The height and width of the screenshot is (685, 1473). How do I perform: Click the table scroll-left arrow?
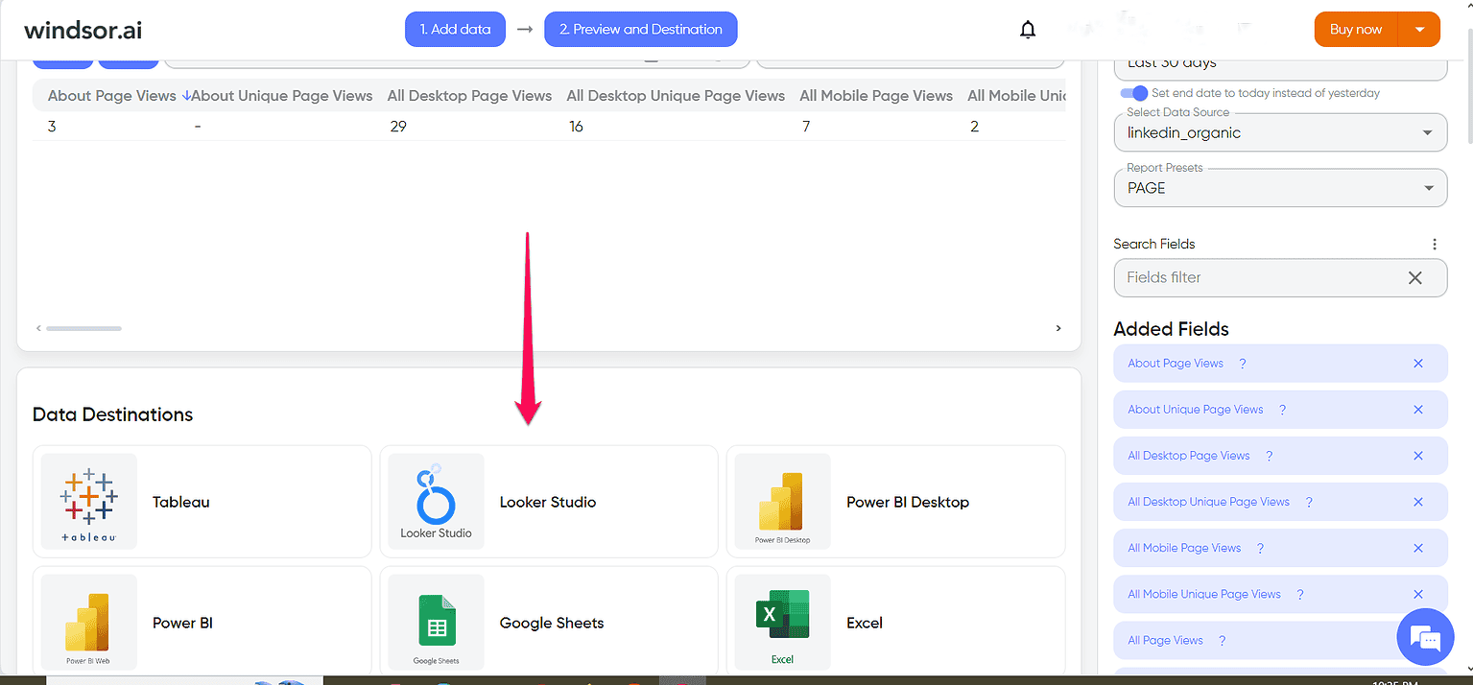[x=38, y=328]
